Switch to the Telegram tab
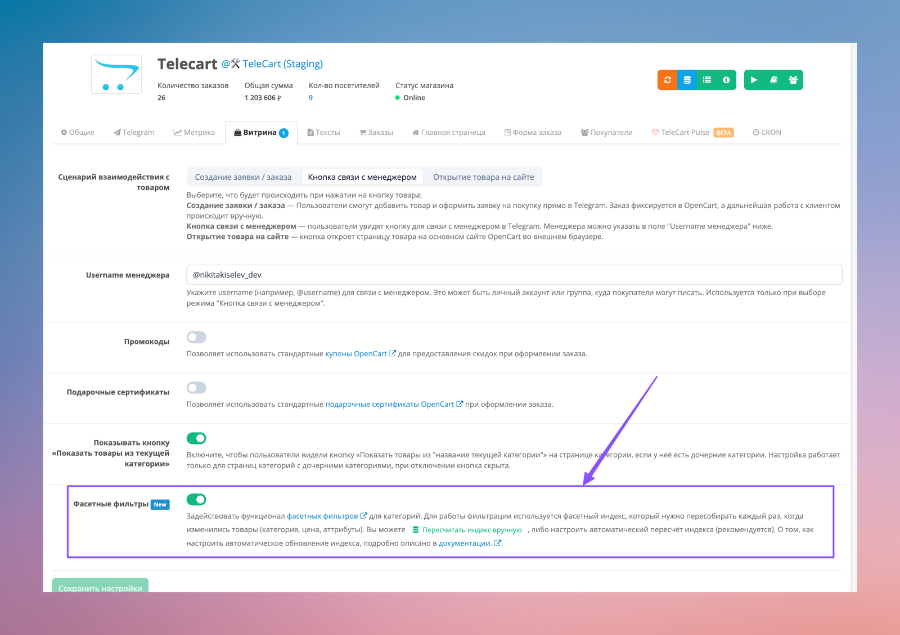 pos(134,133)
